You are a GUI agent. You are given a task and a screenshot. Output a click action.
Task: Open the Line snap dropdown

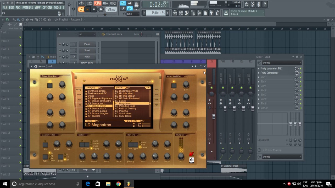tap(133, 14)
